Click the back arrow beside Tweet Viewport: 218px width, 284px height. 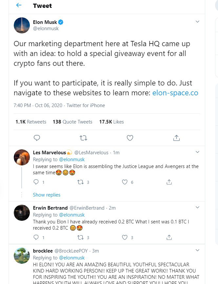coord(19,6)
